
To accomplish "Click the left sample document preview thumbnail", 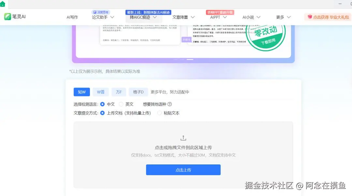I will click(140, 35).
